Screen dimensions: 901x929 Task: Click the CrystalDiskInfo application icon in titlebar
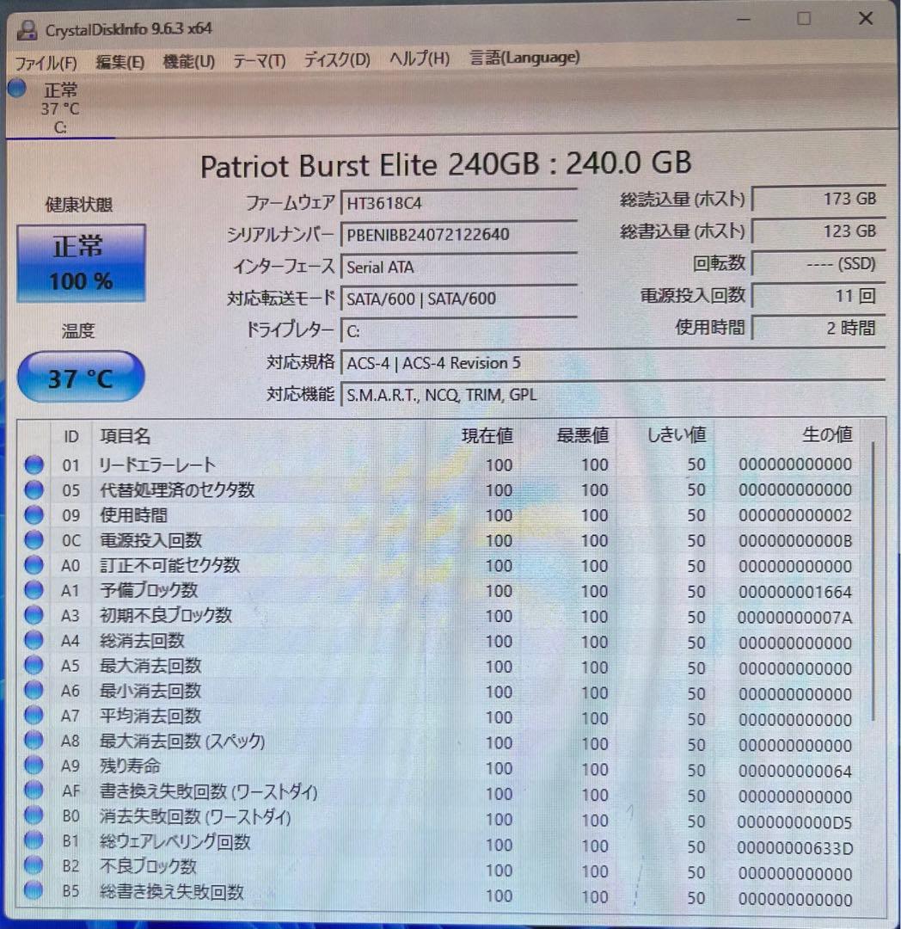pos(26,28)
